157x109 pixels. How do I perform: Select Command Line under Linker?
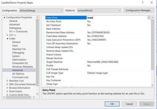(20, 77)
